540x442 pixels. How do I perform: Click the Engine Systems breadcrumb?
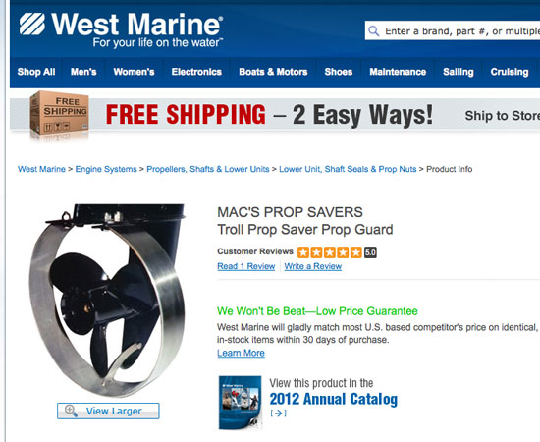(106, 169)
